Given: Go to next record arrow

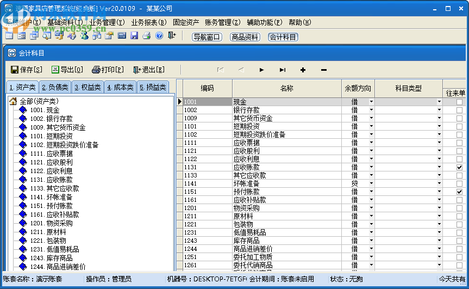Looking at the screenshot, I should pos(261,70).
